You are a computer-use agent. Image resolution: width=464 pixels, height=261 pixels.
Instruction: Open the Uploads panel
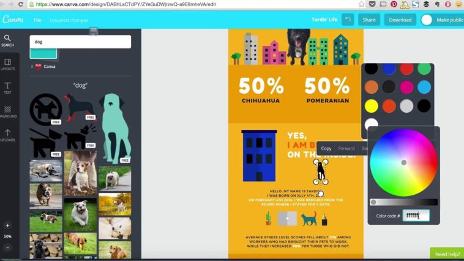7,135
